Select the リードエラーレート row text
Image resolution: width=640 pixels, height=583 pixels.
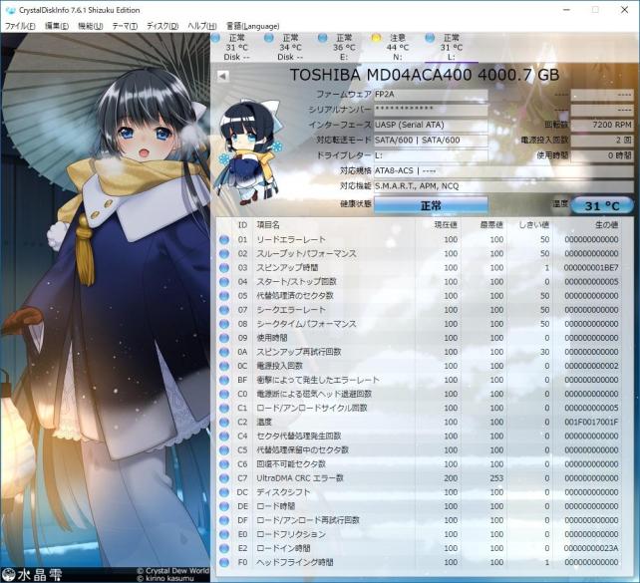(291, 240)
